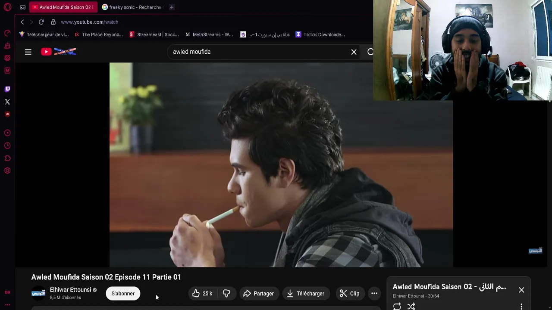Toggle playlist shuffle icon
The width and height of the screenshot is (552, 310).
coord(411,306)
